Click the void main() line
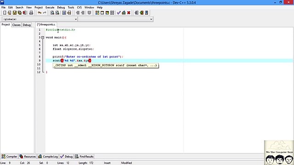Screen dimensions: 294x165 pyautogui.click(x=56, y=38)
